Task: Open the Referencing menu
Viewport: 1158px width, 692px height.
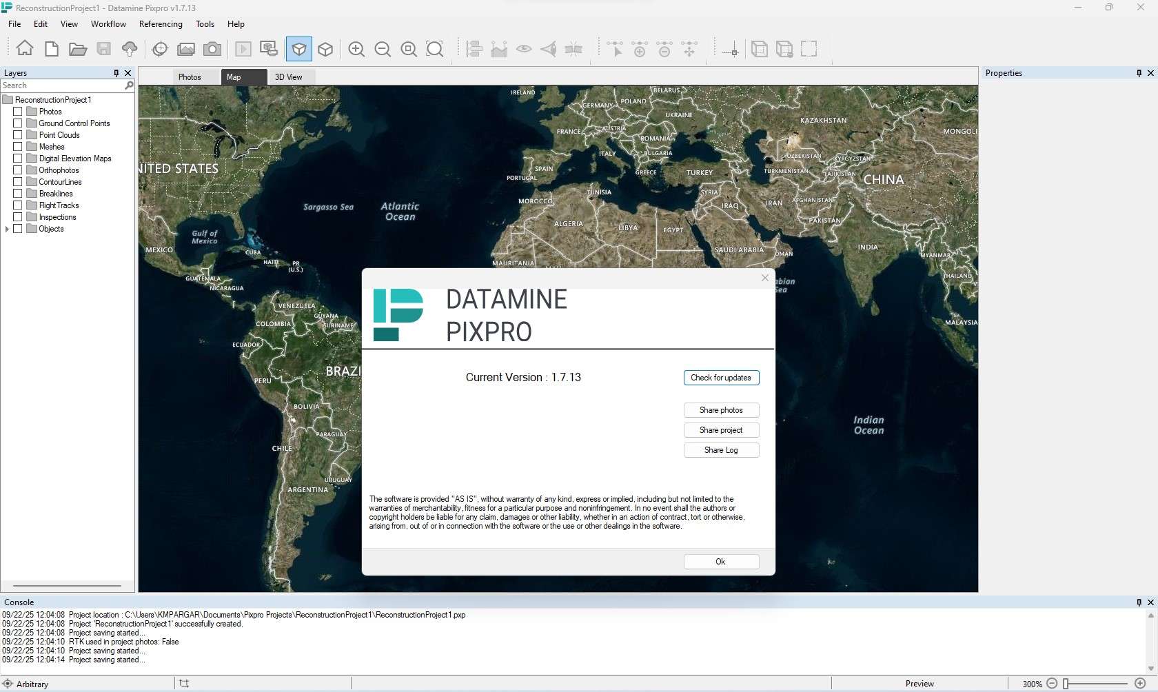Action: [161, 24]
